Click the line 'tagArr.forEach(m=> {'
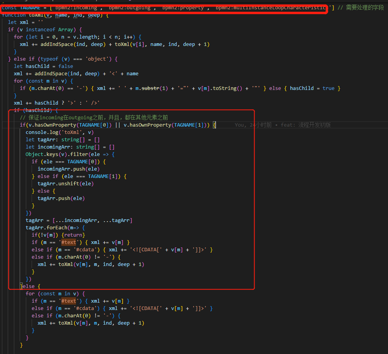 (55, 228)
